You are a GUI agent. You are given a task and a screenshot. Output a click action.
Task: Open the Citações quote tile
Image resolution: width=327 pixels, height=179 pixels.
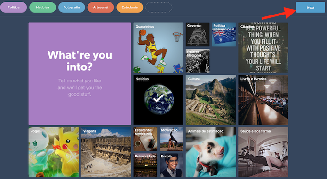263,48
